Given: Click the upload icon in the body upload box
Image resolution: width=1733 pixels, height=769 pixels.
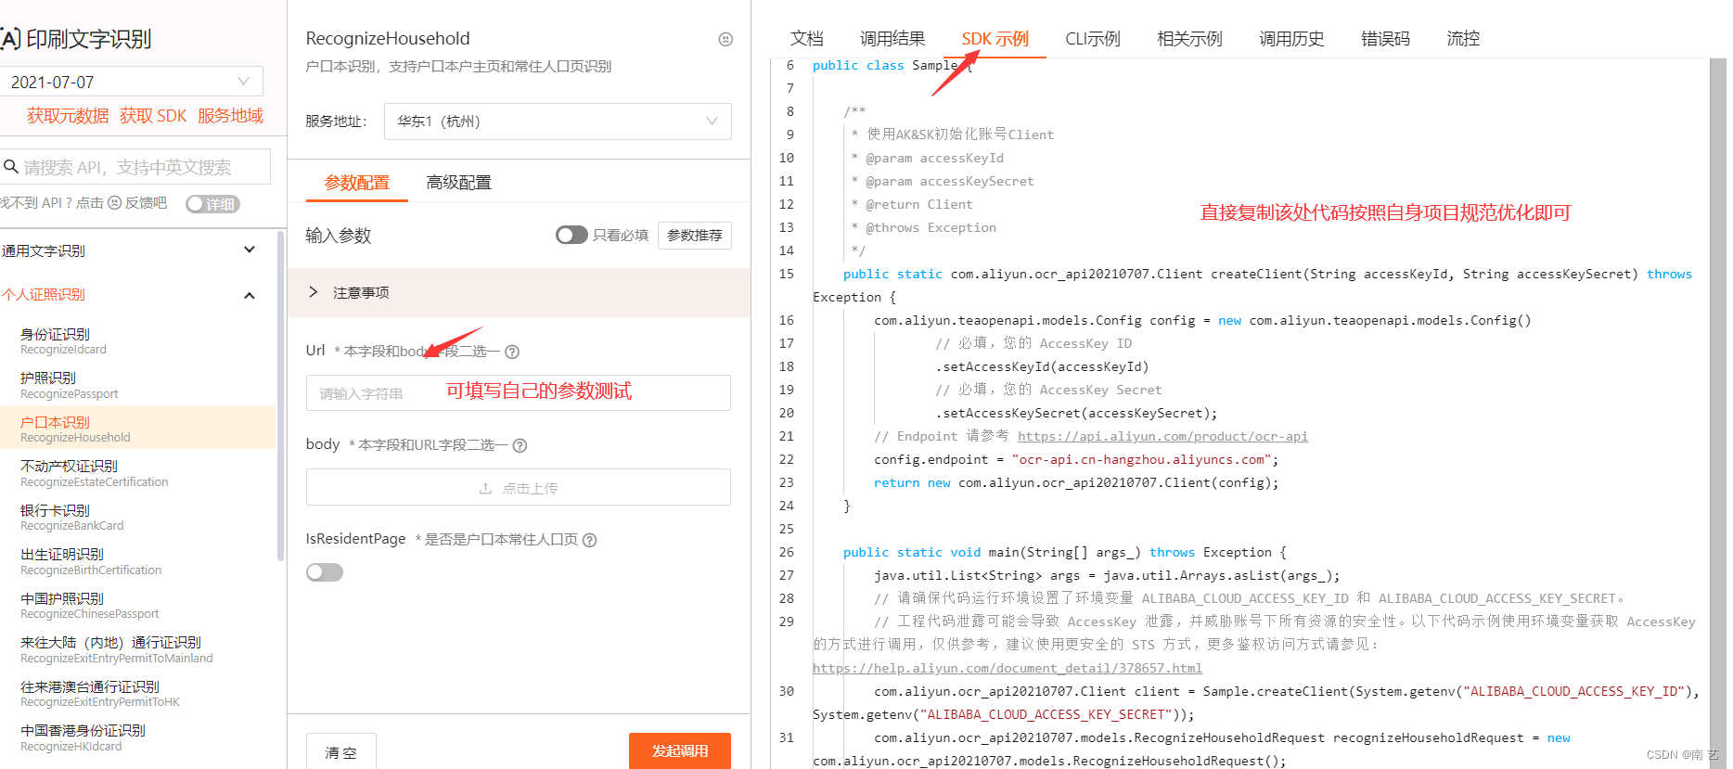Looking at the screenshot, I should point(485,488).
